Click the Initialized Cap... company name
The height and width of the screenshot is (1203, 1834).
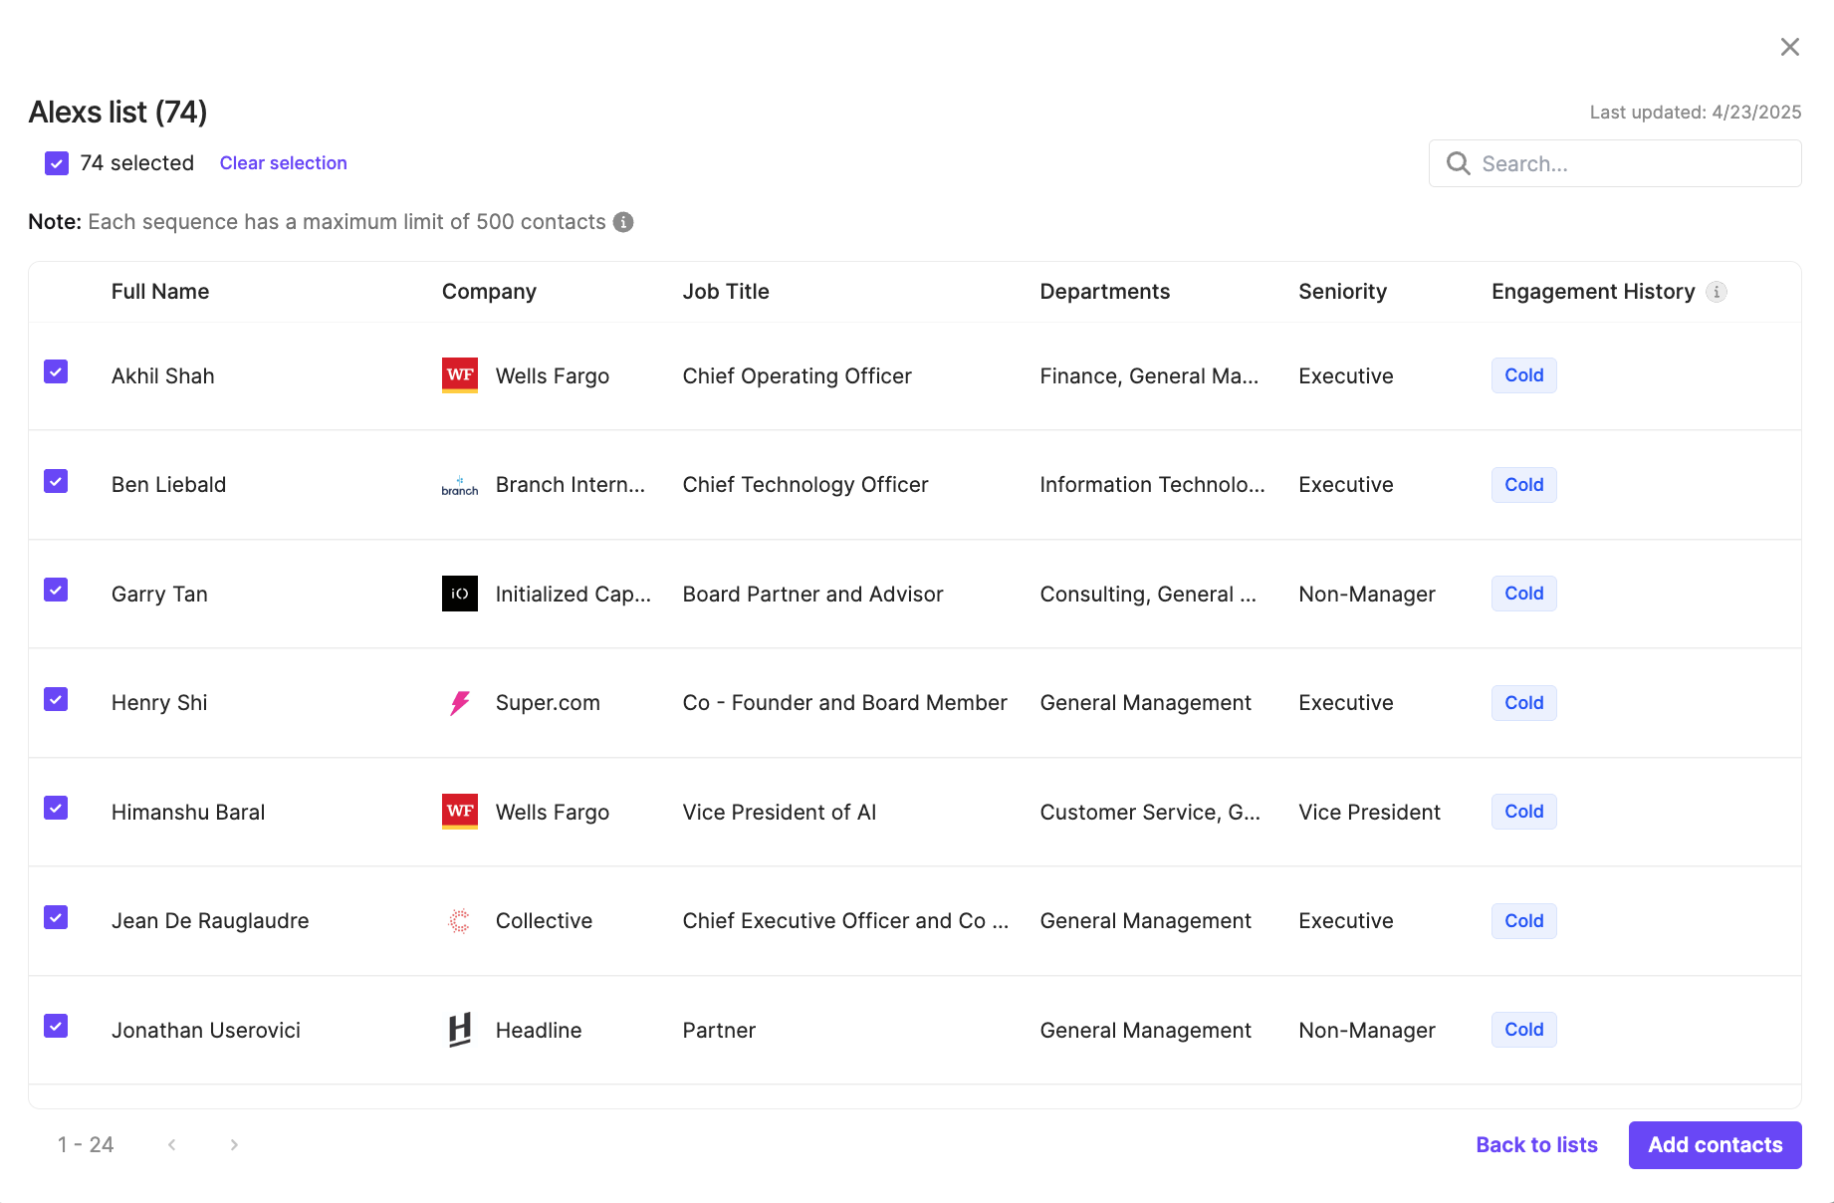click(573, 595)
